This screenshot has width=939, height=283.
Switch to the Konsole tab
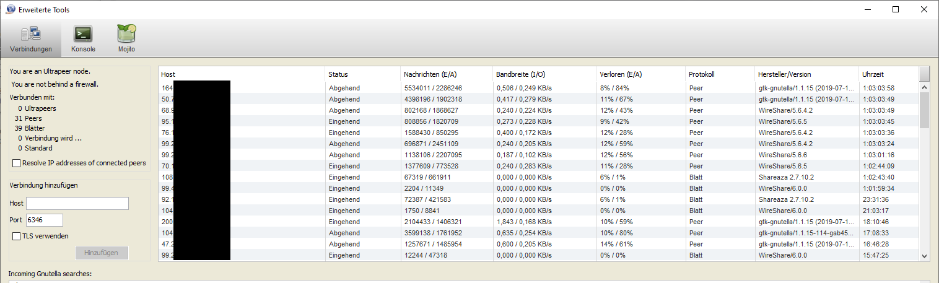(x=83, y=39)
